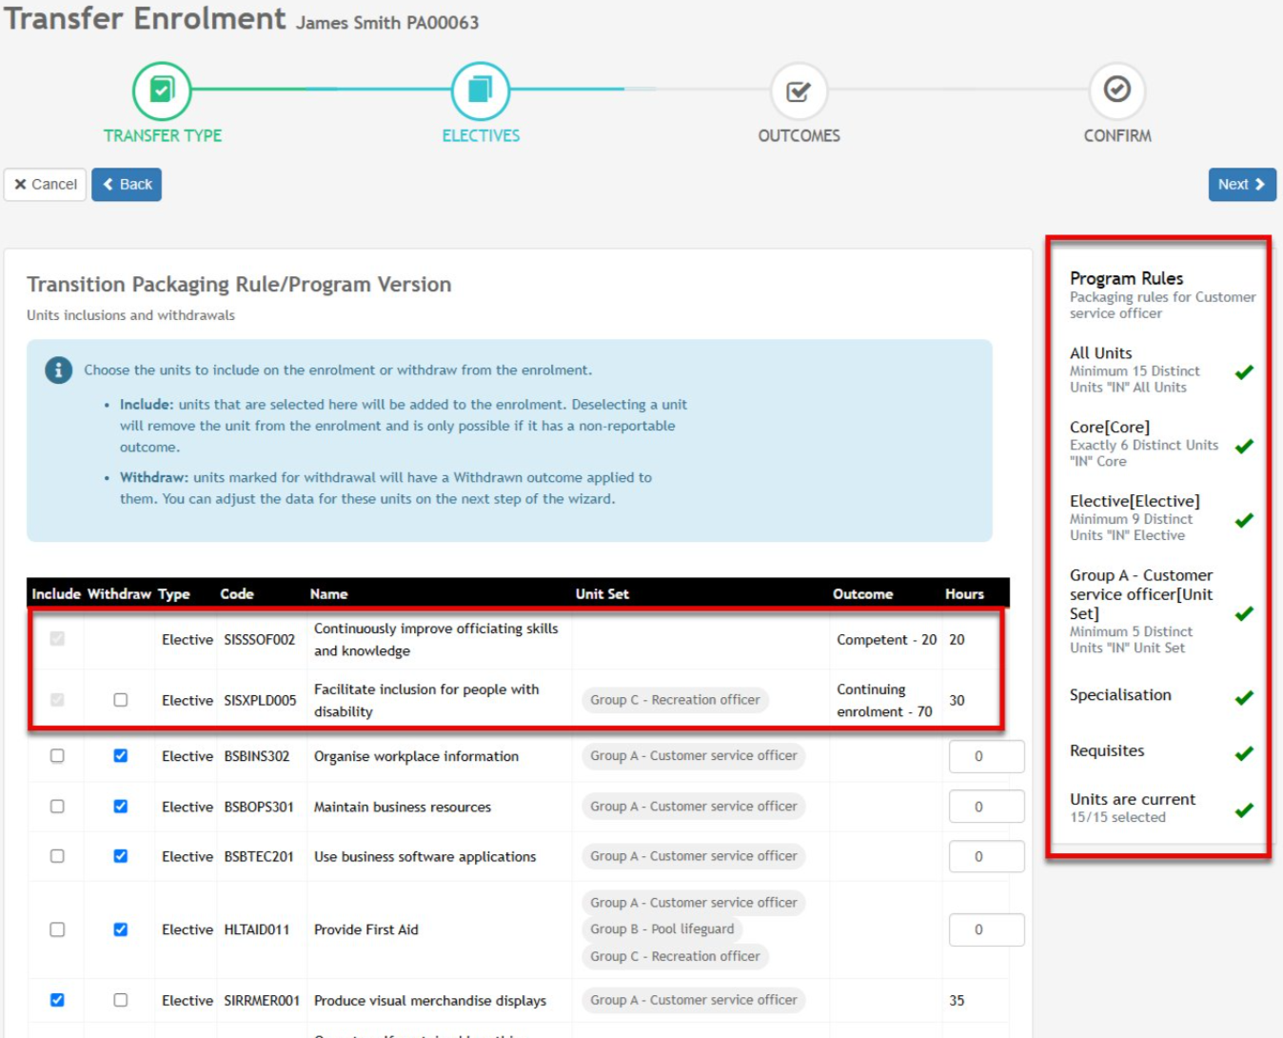Tick Withdraw checkbox for SIRRMER001
The image size is (1283, 1038).
pyautogui.click(x=120, y=1000)
